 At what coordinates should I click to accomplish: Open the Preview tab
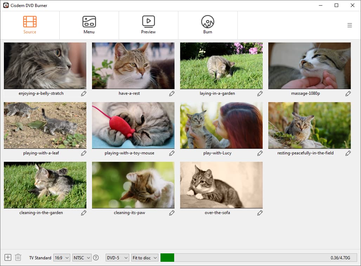[x=148, y=25]
